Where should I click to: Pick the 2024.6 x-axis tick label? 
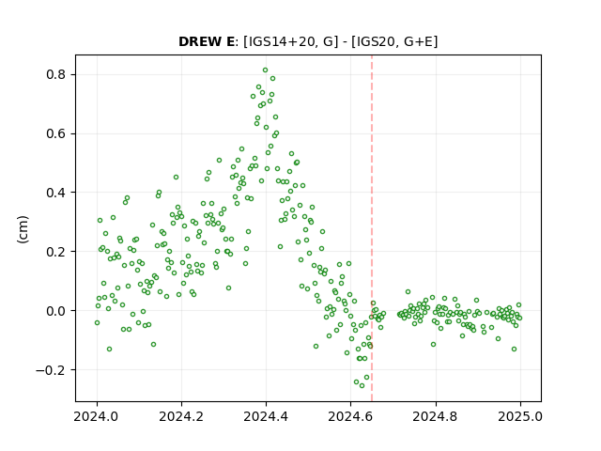(350, 416)
